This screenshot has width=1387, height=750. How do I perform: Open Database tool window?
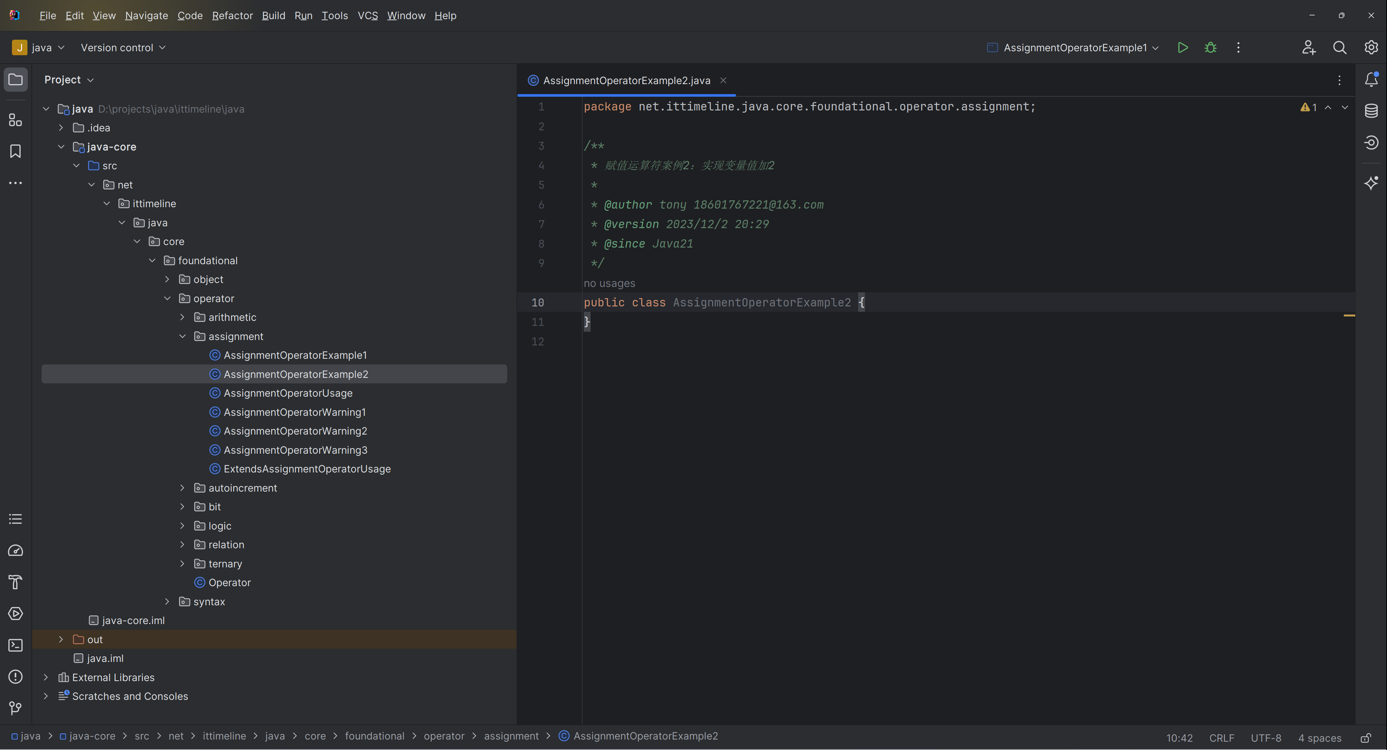click(1371, 111)
